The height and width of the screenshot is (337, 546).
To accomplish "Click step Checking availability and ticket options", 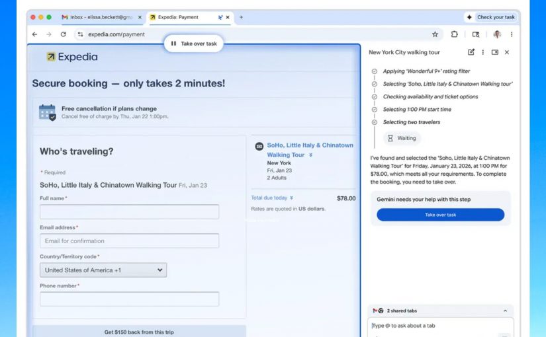I will pyautogui.click(x=430, y=96).
